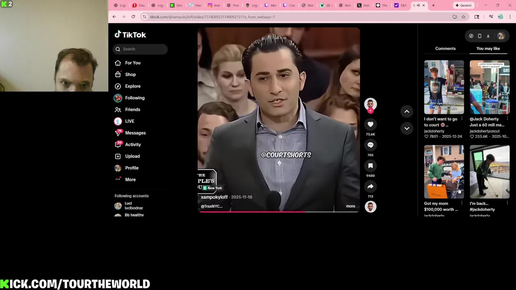View site information icon in the address bar
This screenshot has width=516, height=290.
coord(144,17)
